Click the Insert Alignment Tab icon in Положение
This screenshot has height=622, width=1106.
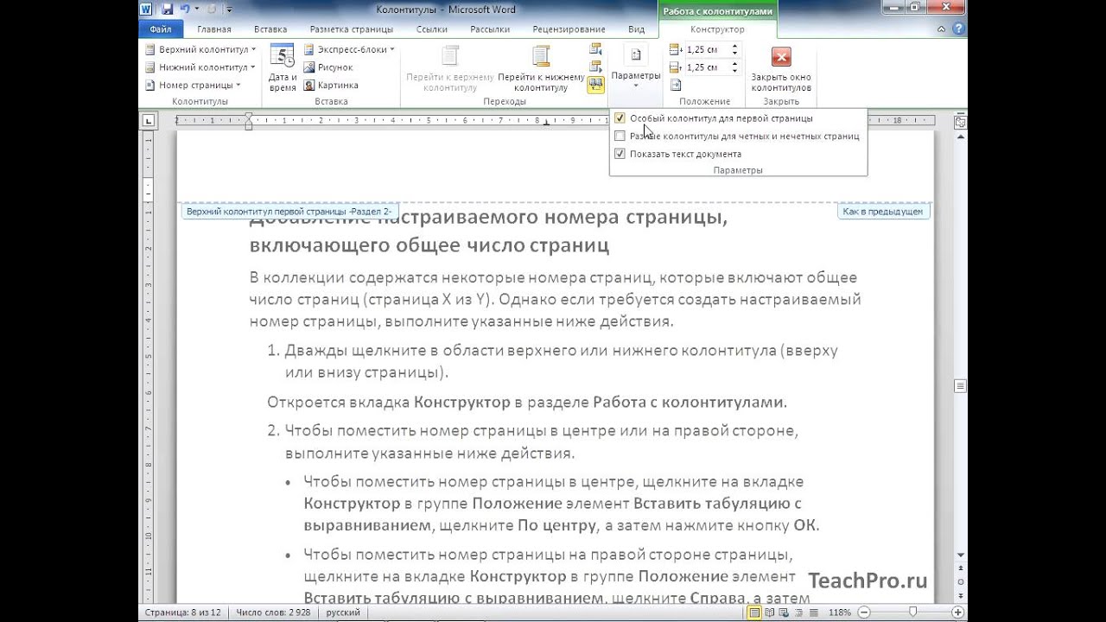coord(676,85)
